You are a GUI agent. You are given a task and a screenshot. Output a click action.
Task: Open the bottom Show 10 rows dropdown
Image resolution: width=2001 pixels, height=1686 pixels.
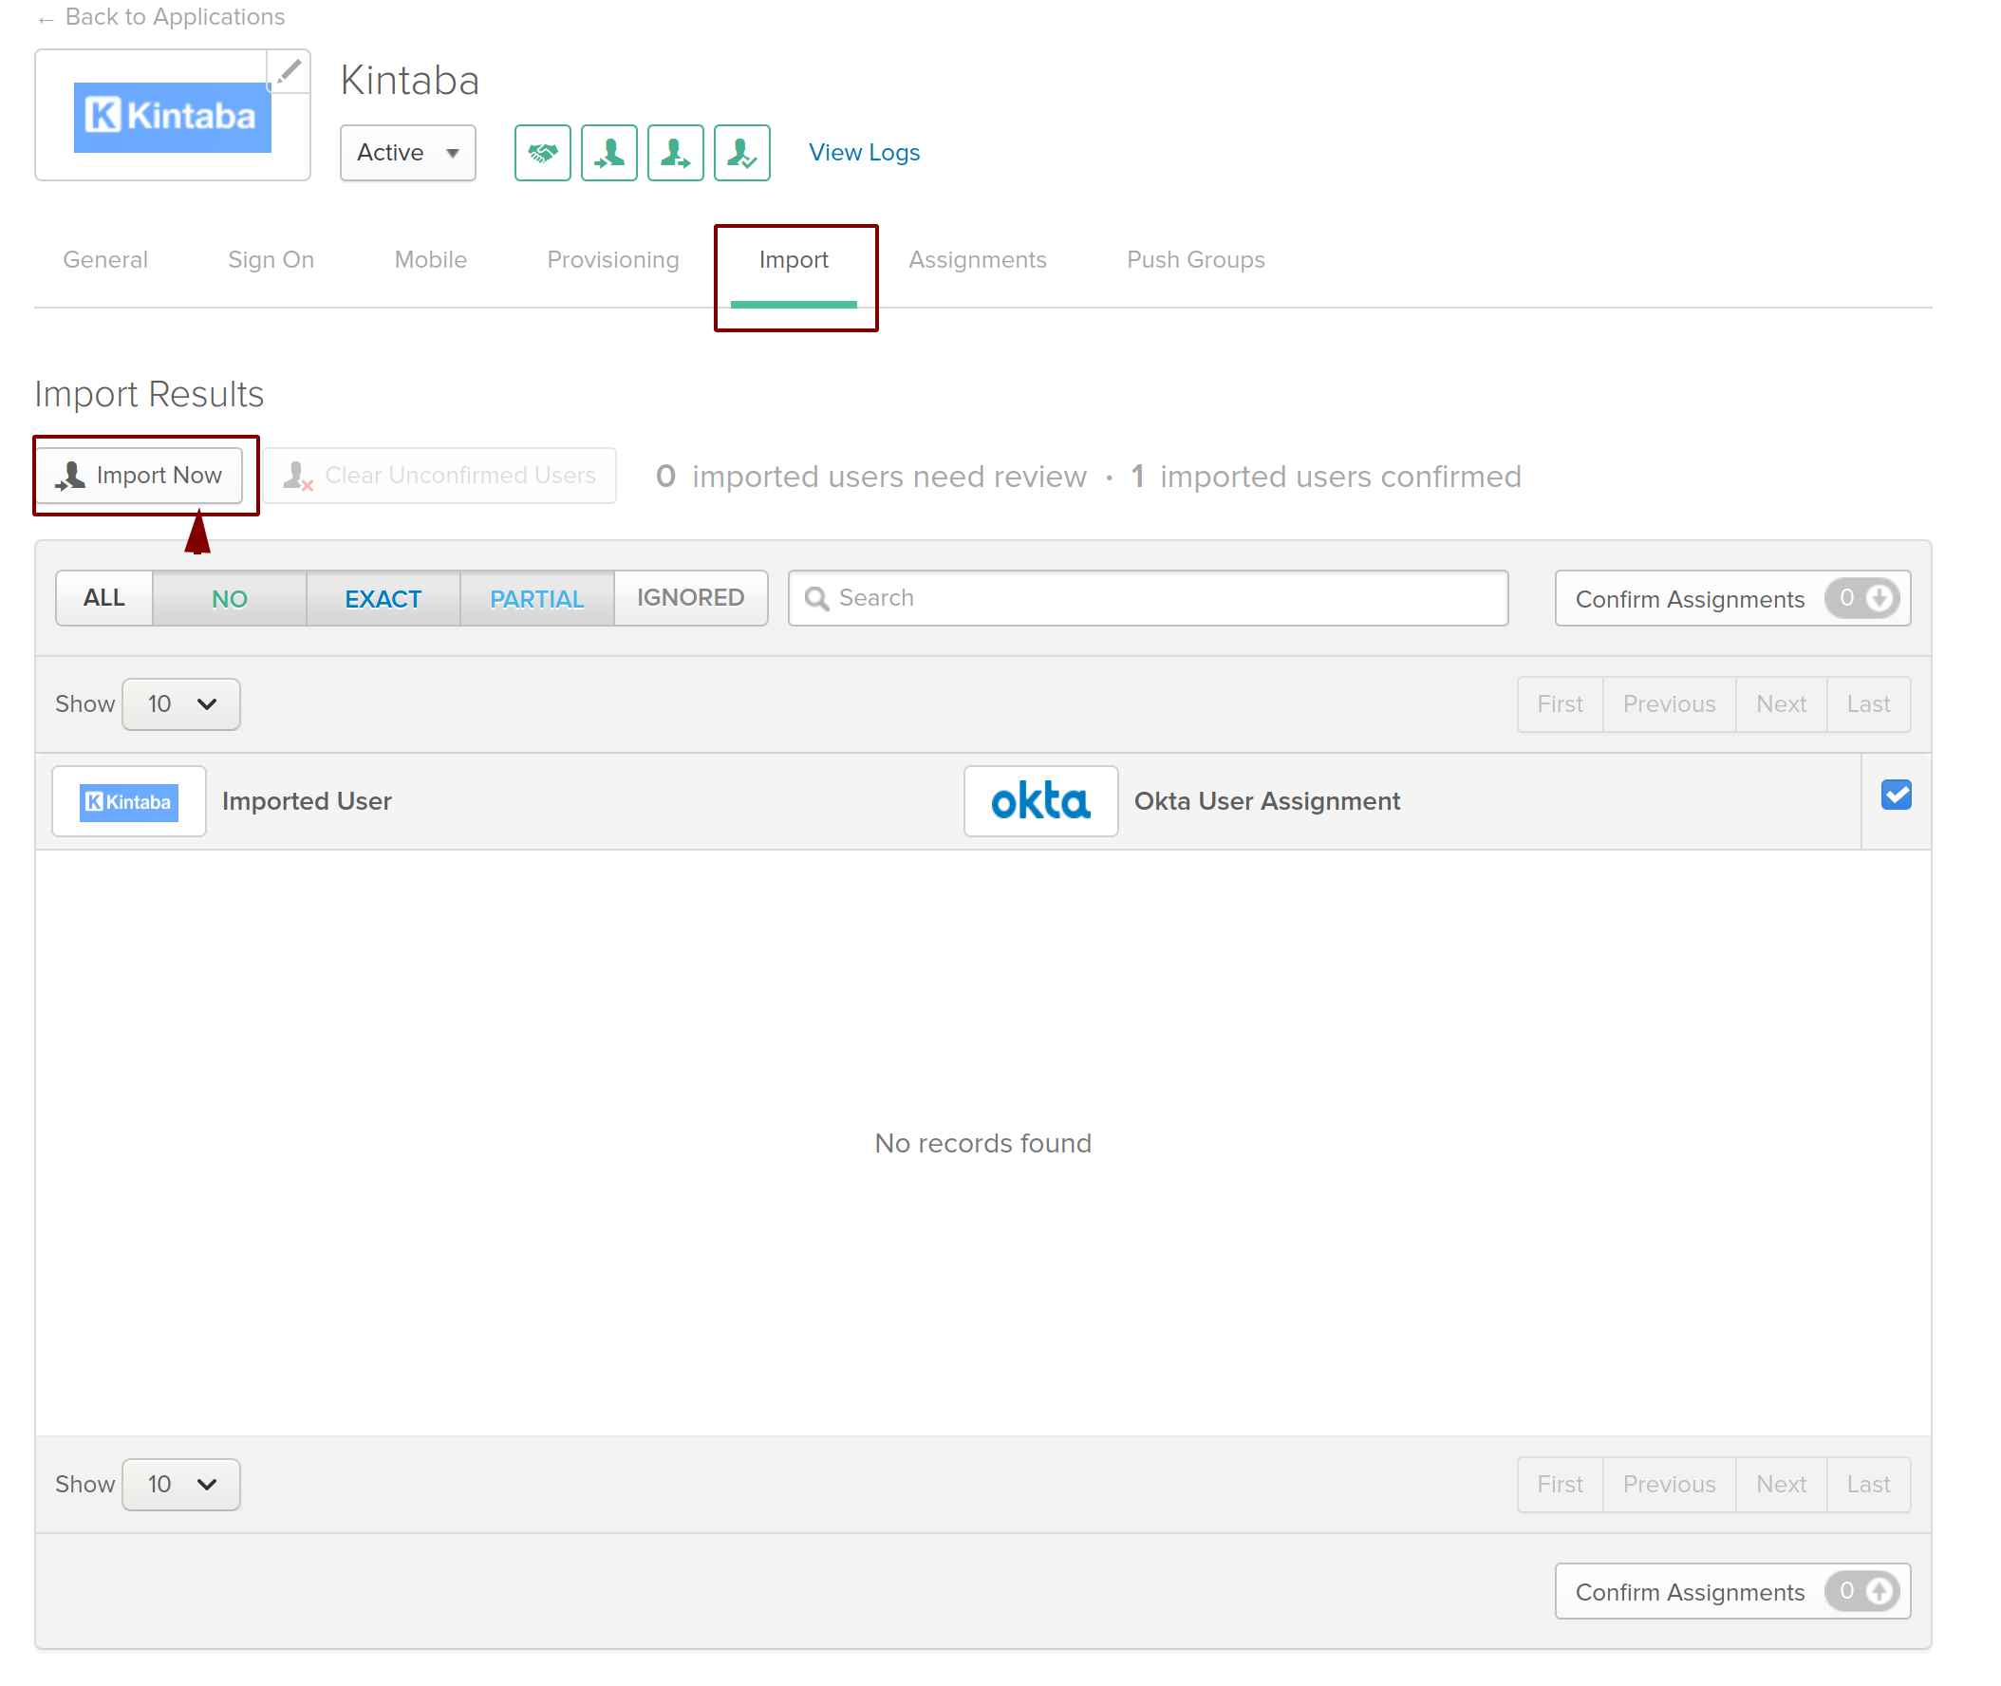tap(180, 1485)
